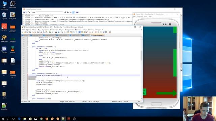
Task: Click the green character in the simulator screen
Action: pyautogui.click(x=144, y=92)
